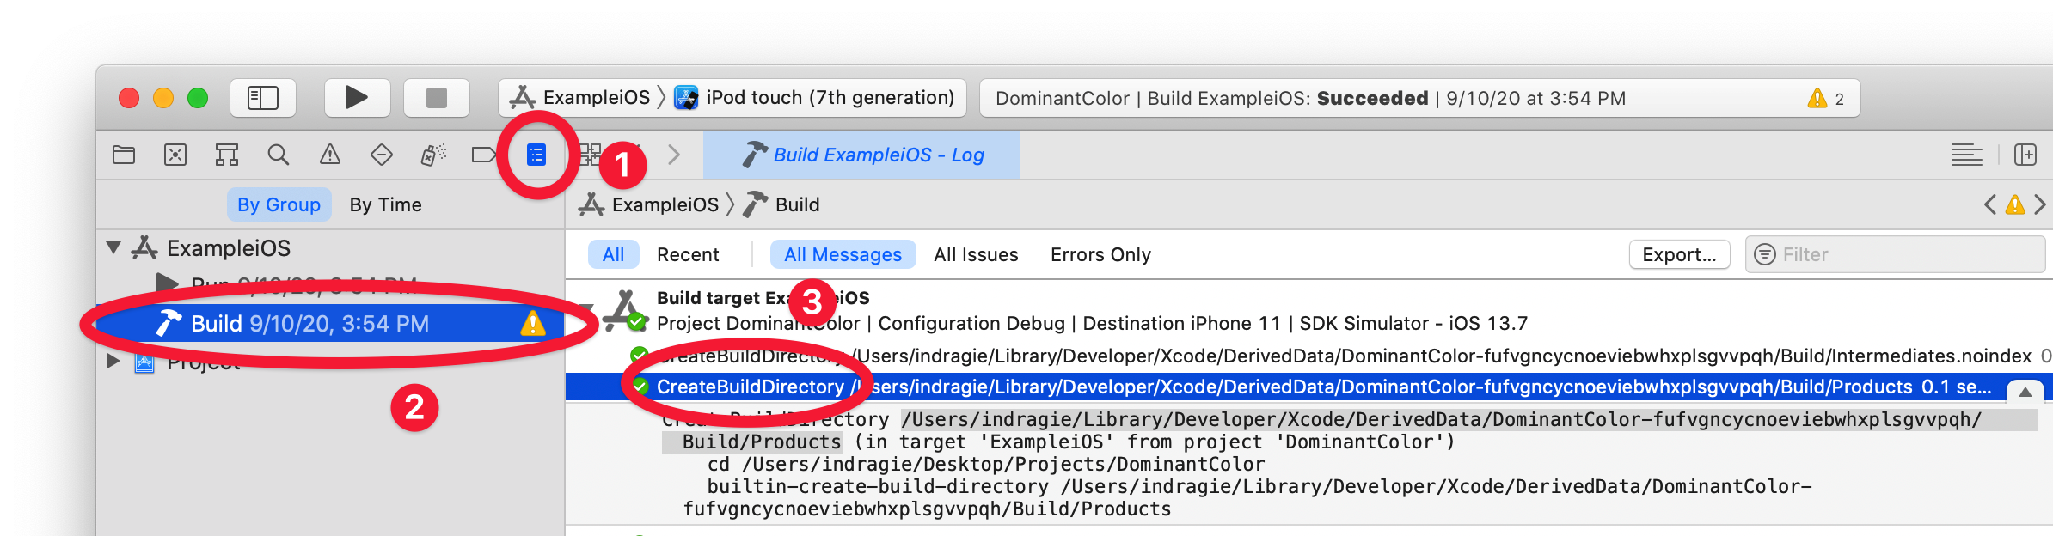
Task: Show All Messages in the log
Action: [843, 254]
